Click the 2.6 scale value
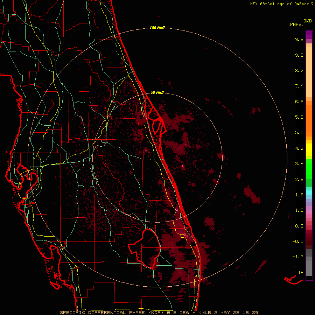Image resolution: width=315 pixels, height=315 pixels. [x=299, y=180]
